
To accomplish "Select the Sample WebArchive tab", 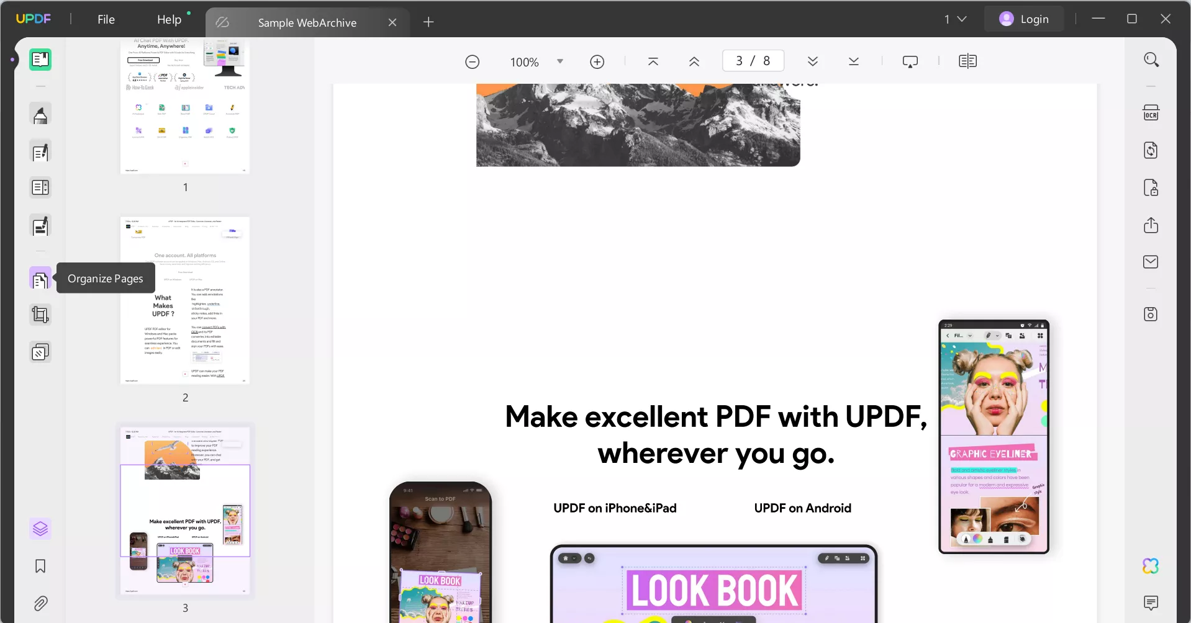I will click(307, 23).
